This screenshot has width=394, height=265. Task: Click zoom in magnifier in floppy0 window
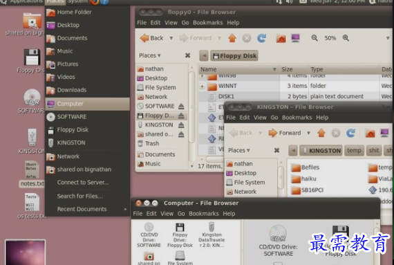(346, 38)
